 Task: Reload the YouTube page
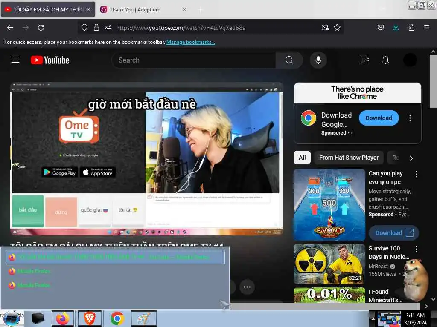(x=41, y=28)
